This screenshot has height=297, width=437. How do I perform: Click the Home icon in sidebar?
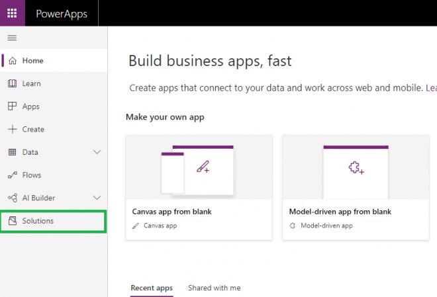coord(12,61)
